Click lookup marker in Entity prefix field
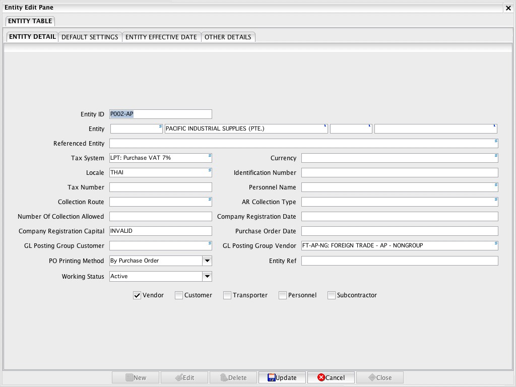The image size is (516, 387). [x=161, y=126]
